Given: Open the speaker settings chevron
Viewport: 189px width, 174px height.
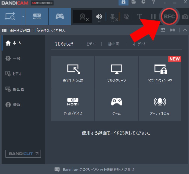Looking at the screenshot, I should coord(99,22).
